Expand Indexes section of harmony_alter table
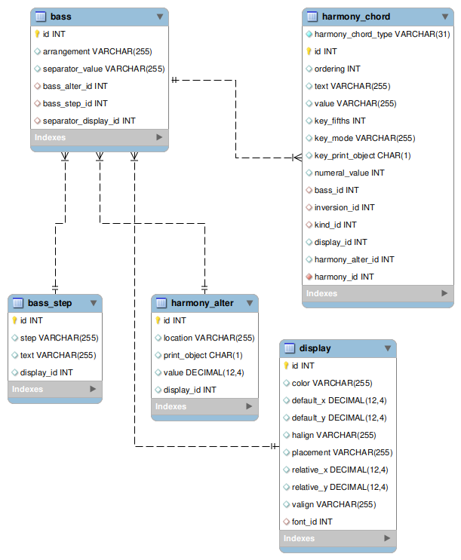Viewport: 461px width, 560px height. pyautogui.click(x=249, y=406)
